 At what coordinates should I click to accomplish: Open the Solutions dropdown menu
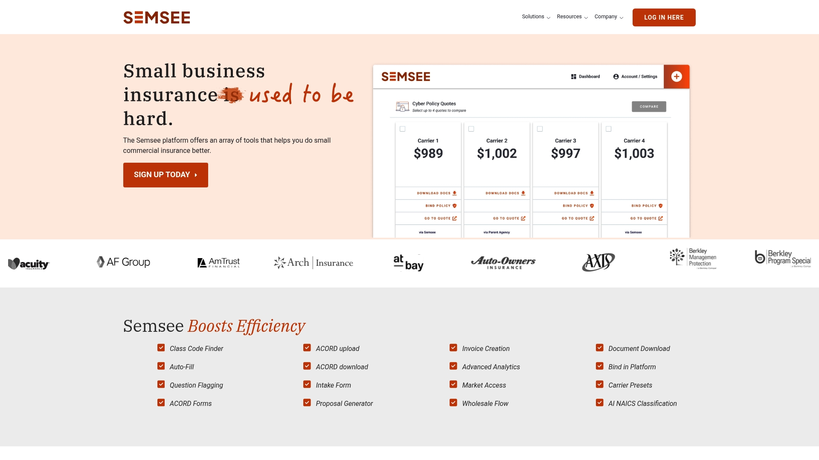tap(536, 17)
